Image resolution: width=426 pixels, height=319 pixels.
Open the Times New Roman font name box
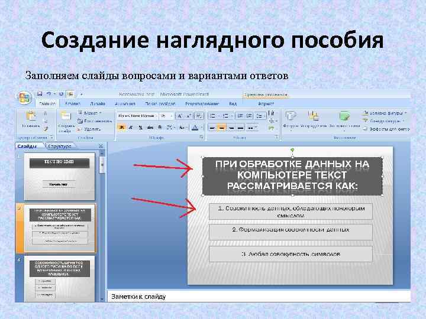click(137, 116)
